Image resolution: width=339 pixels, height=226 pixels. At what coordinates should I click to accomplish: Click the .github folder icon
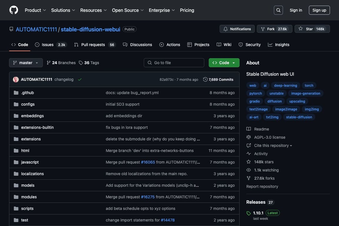click(16, 93)
